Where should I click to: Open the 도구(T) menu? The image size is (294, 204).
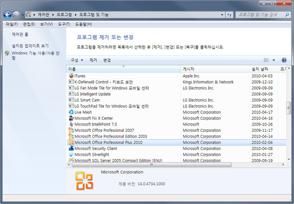(64, 24)
